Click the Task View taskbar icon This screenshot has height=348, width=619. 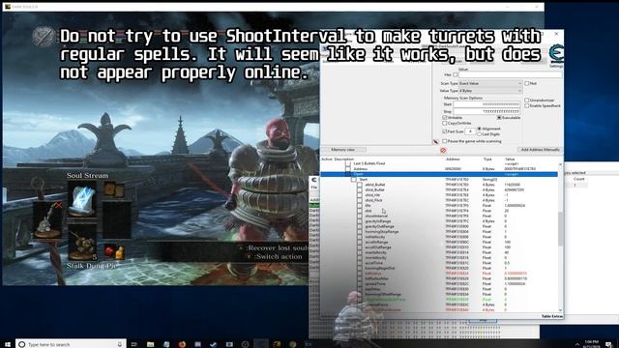pos(133,344)
